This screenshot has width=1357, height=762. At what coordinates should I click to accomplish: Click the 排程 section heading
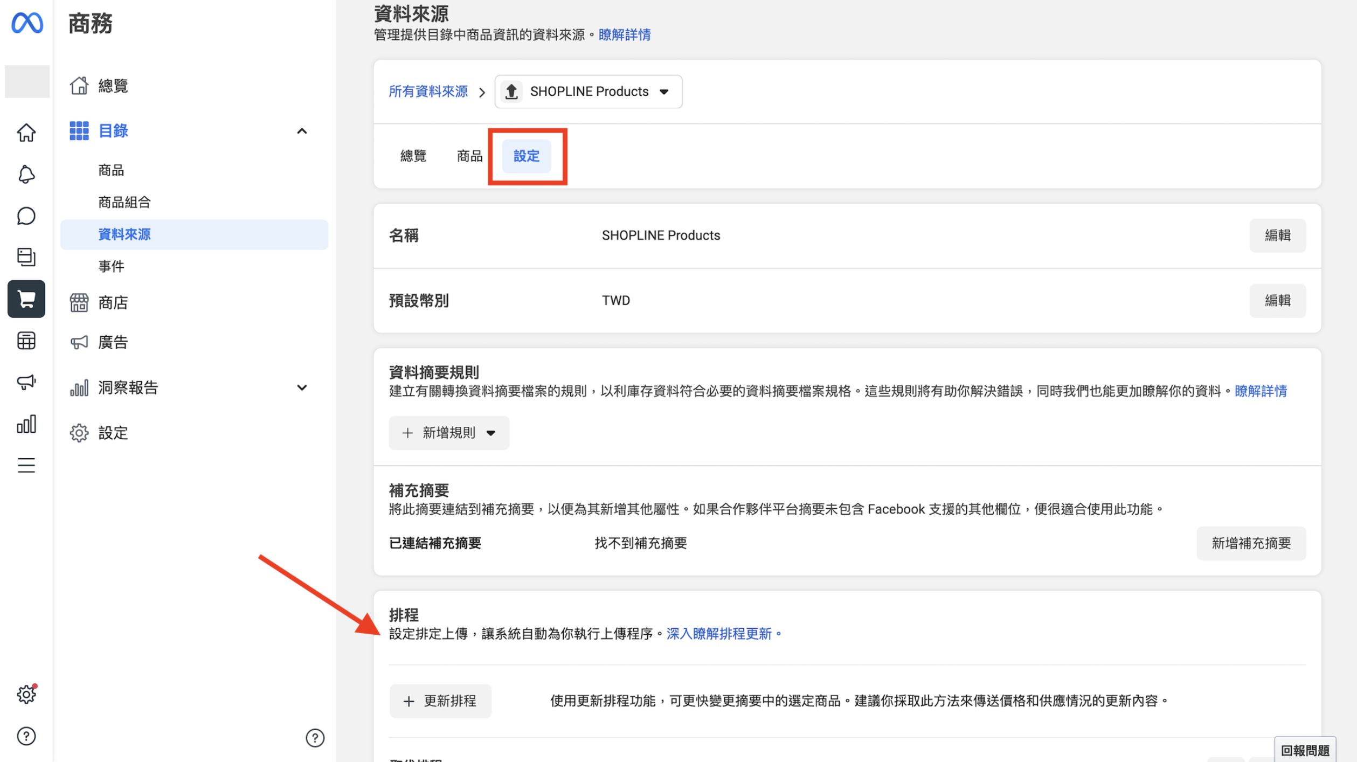404,614
